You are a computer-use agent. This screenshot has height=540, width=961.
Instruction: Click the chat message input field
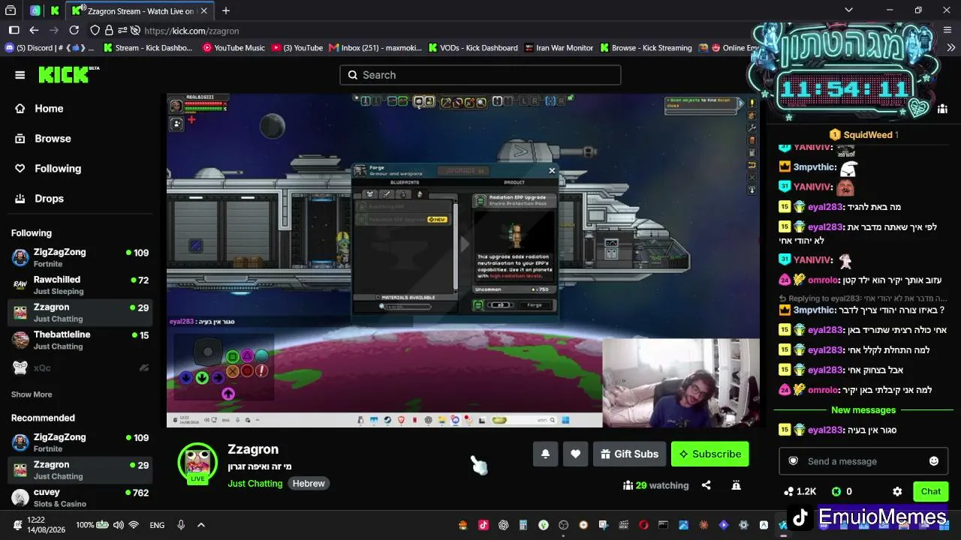[x=863, y=461]
